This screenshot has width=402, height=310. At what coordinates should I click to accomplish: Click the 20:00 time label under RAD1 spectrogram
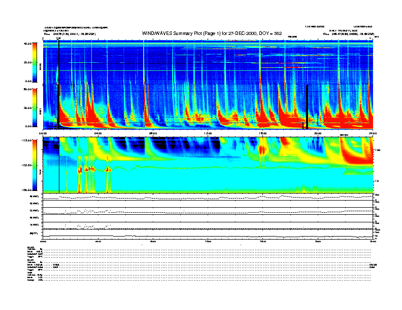click(x=318, y=133)
